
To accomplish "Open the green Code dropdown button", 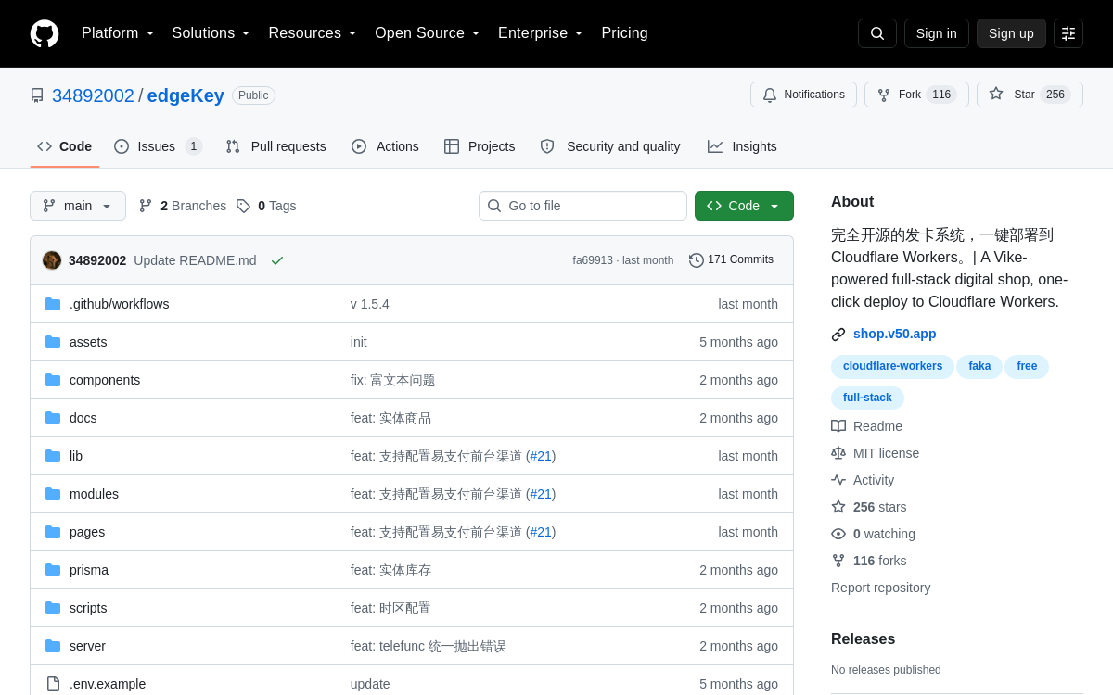I will coord(744,206).
